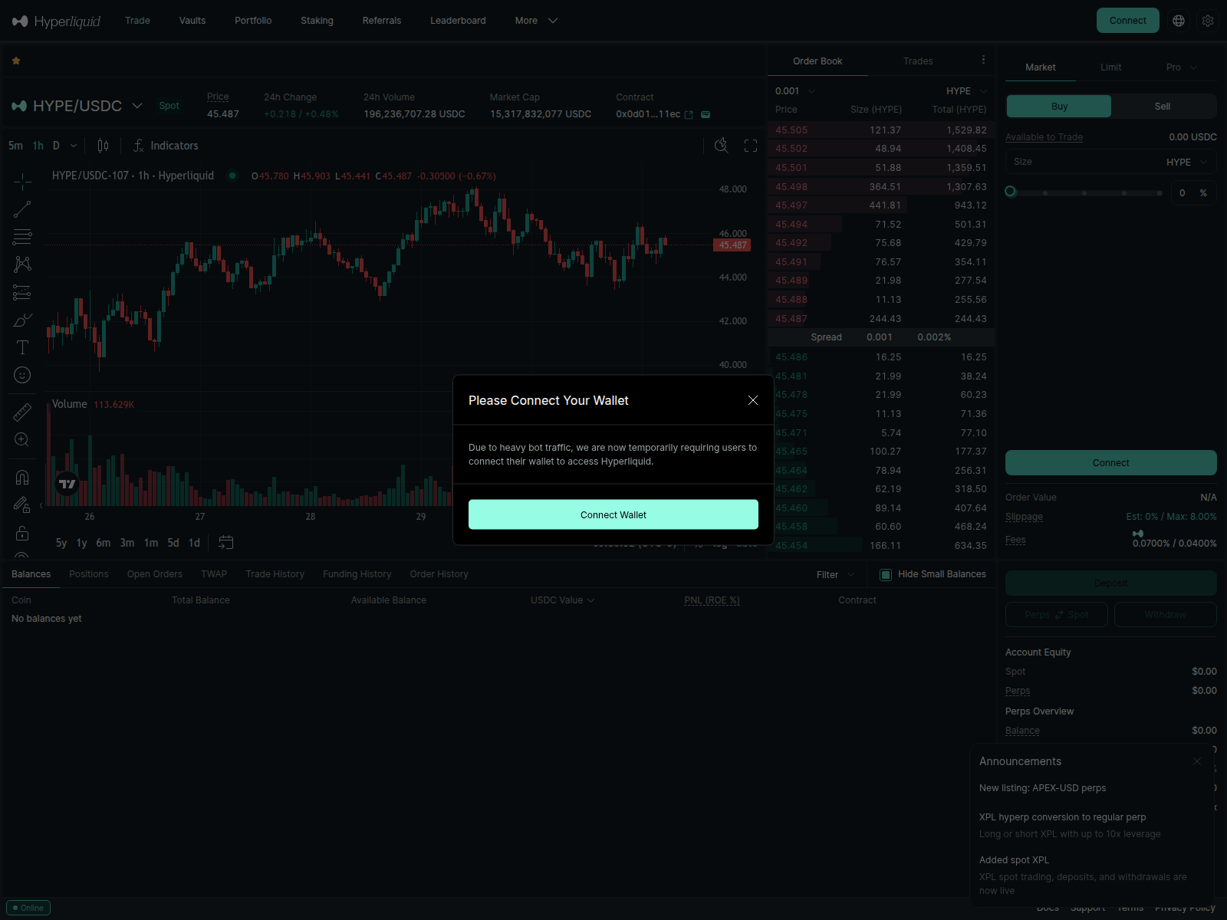
Task: Toggle lock all drawing tools
Action: coord(22,533)
